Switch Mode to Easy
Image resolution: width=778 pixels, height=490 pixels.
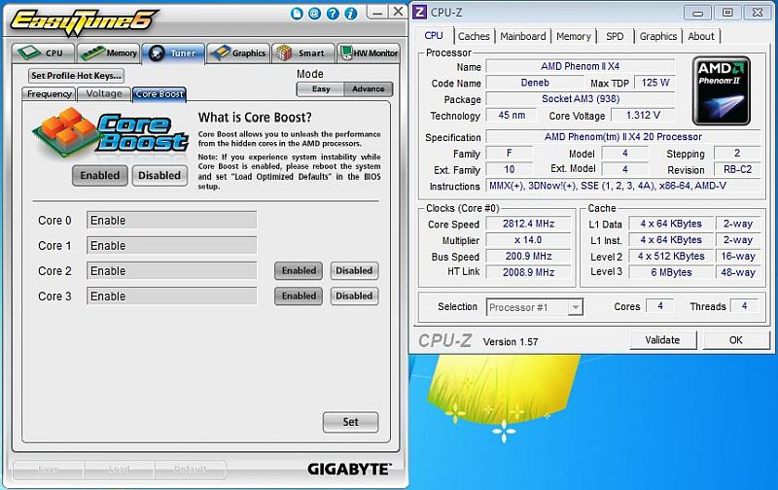[x=321, y=88]
